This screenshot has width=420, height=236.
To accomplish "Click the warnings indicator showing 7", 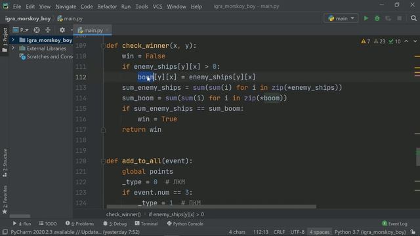I will click(366, 41).
